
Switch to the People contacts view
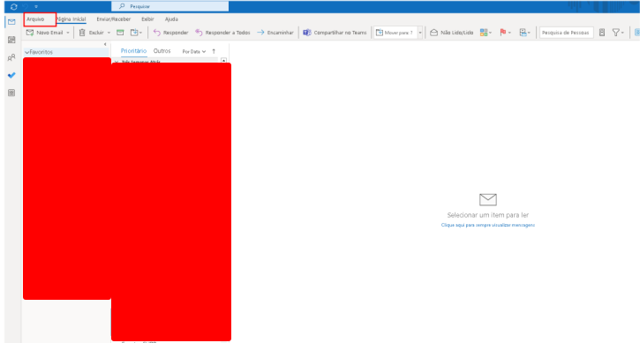[x=11, y=57]
